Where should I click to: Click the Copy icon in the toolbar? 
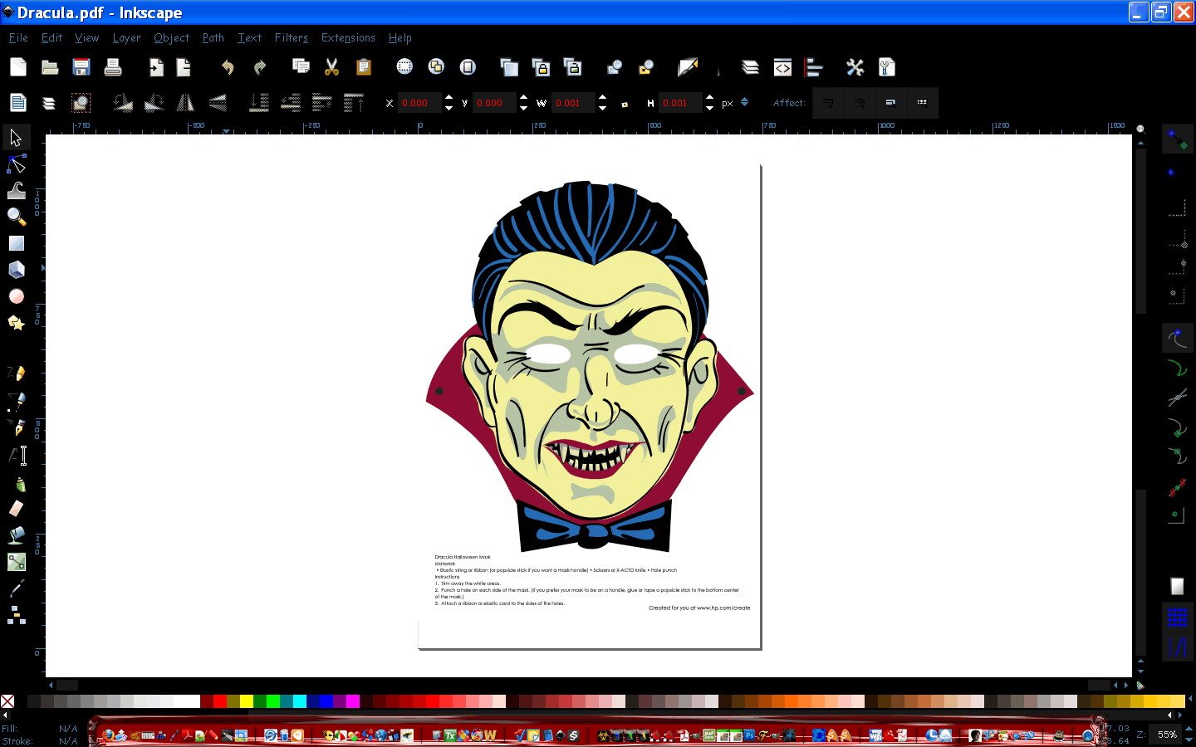click(301, 67)
